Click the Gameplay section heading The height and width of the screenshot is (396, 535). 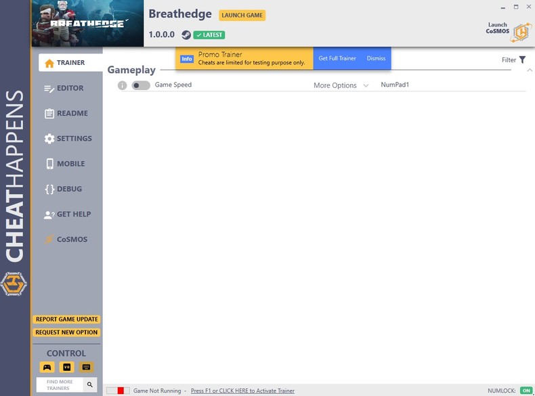(131, 70)
